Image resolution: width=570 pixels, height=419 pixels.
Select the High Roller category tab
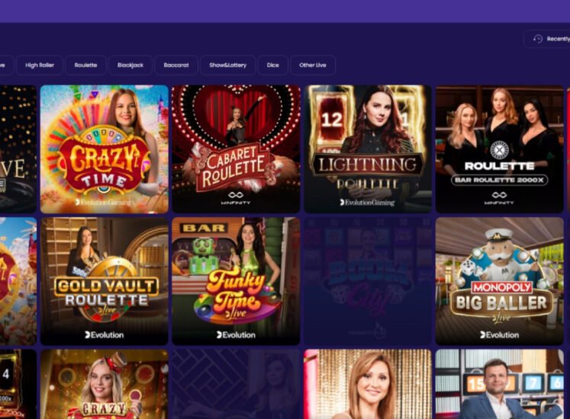pos(40,65)
